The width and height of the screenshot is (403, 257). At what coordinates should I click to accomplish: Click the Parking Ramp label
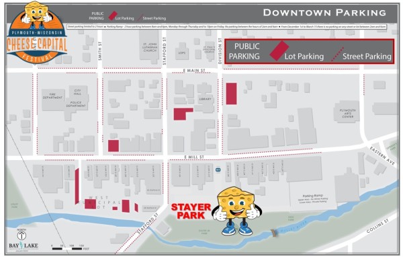pos(312,196)
